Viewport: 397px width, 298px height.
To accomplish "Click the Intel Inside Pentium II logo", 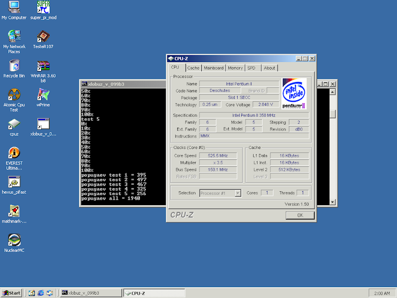I will (294, 93).
